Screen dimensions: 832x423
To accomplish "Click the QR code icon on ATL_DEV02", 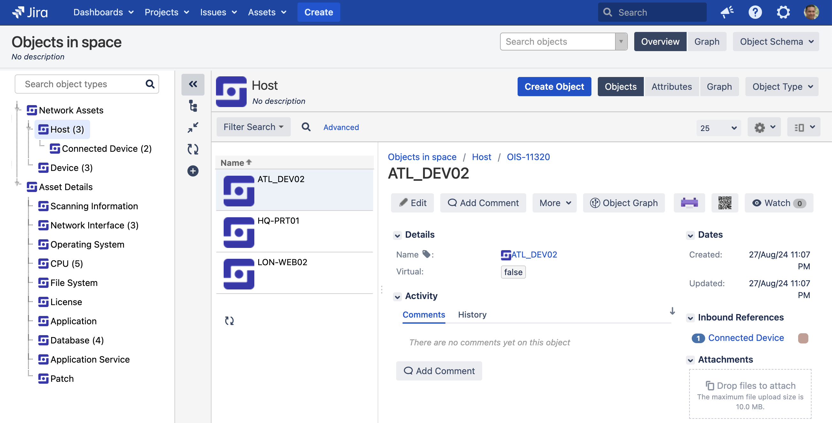I will 725,203.
